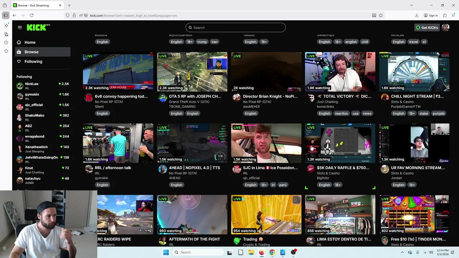Click Silent streamer avatar icon
459x258 pixels.
(x=89, y=97)
